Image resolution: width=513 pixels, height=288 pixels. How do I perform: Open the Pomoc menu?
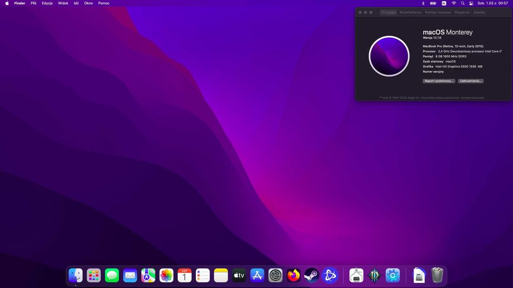point(104,3)
